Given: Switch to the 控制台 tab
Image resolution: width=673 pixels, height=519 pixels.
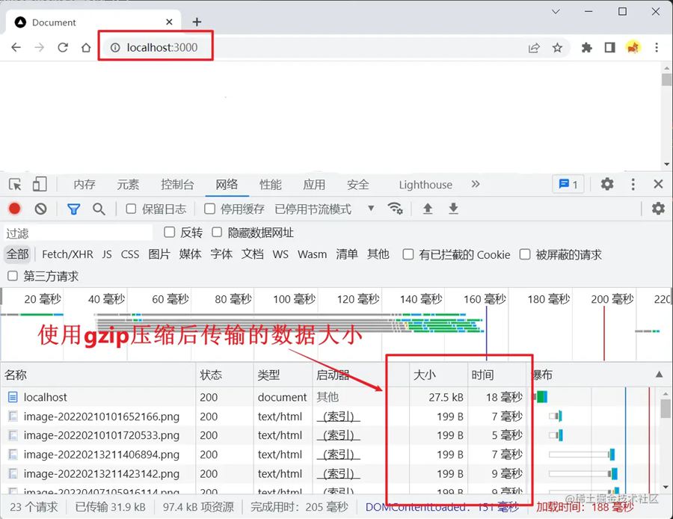Looking at the screenshot, I should 177,185.
